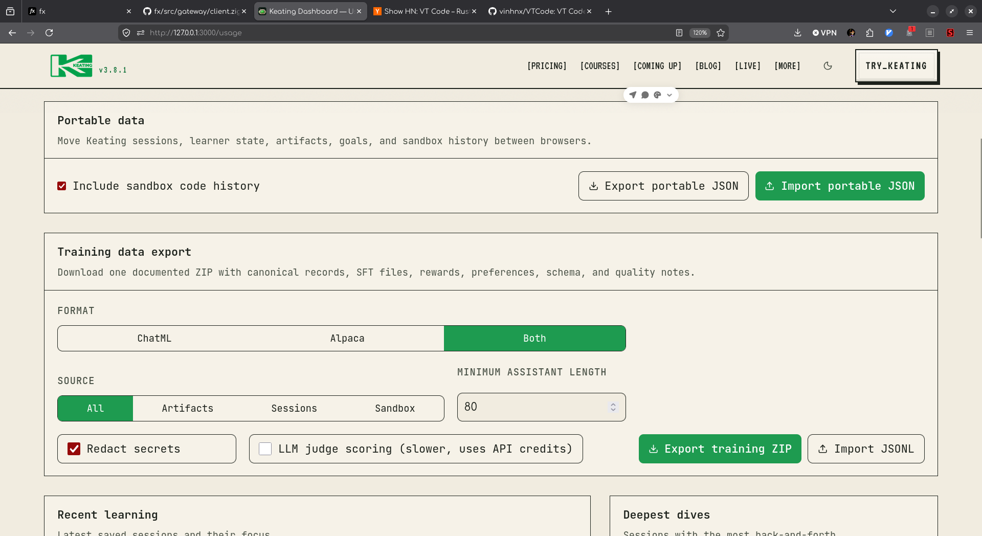The height and width of the screenshot is (536, 982).
Task: Open the [PRICING] nav link
Action: click(x=547, y=66)
